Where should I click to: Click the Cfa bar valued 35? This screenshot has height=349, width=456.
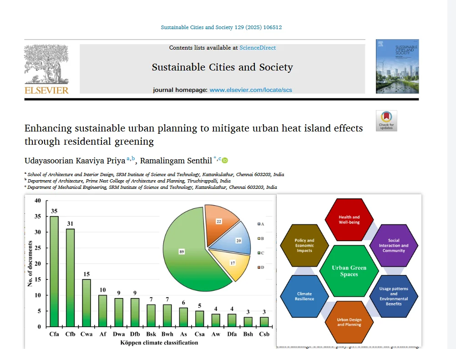[54, 271]
